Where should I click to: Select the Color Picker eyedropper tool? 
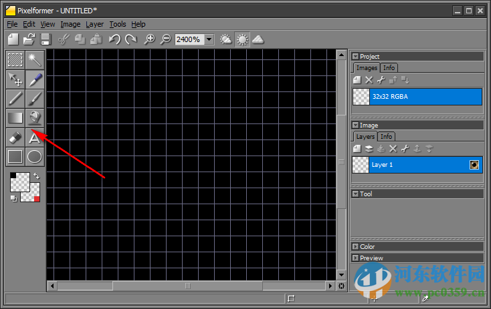pos(34,79)
